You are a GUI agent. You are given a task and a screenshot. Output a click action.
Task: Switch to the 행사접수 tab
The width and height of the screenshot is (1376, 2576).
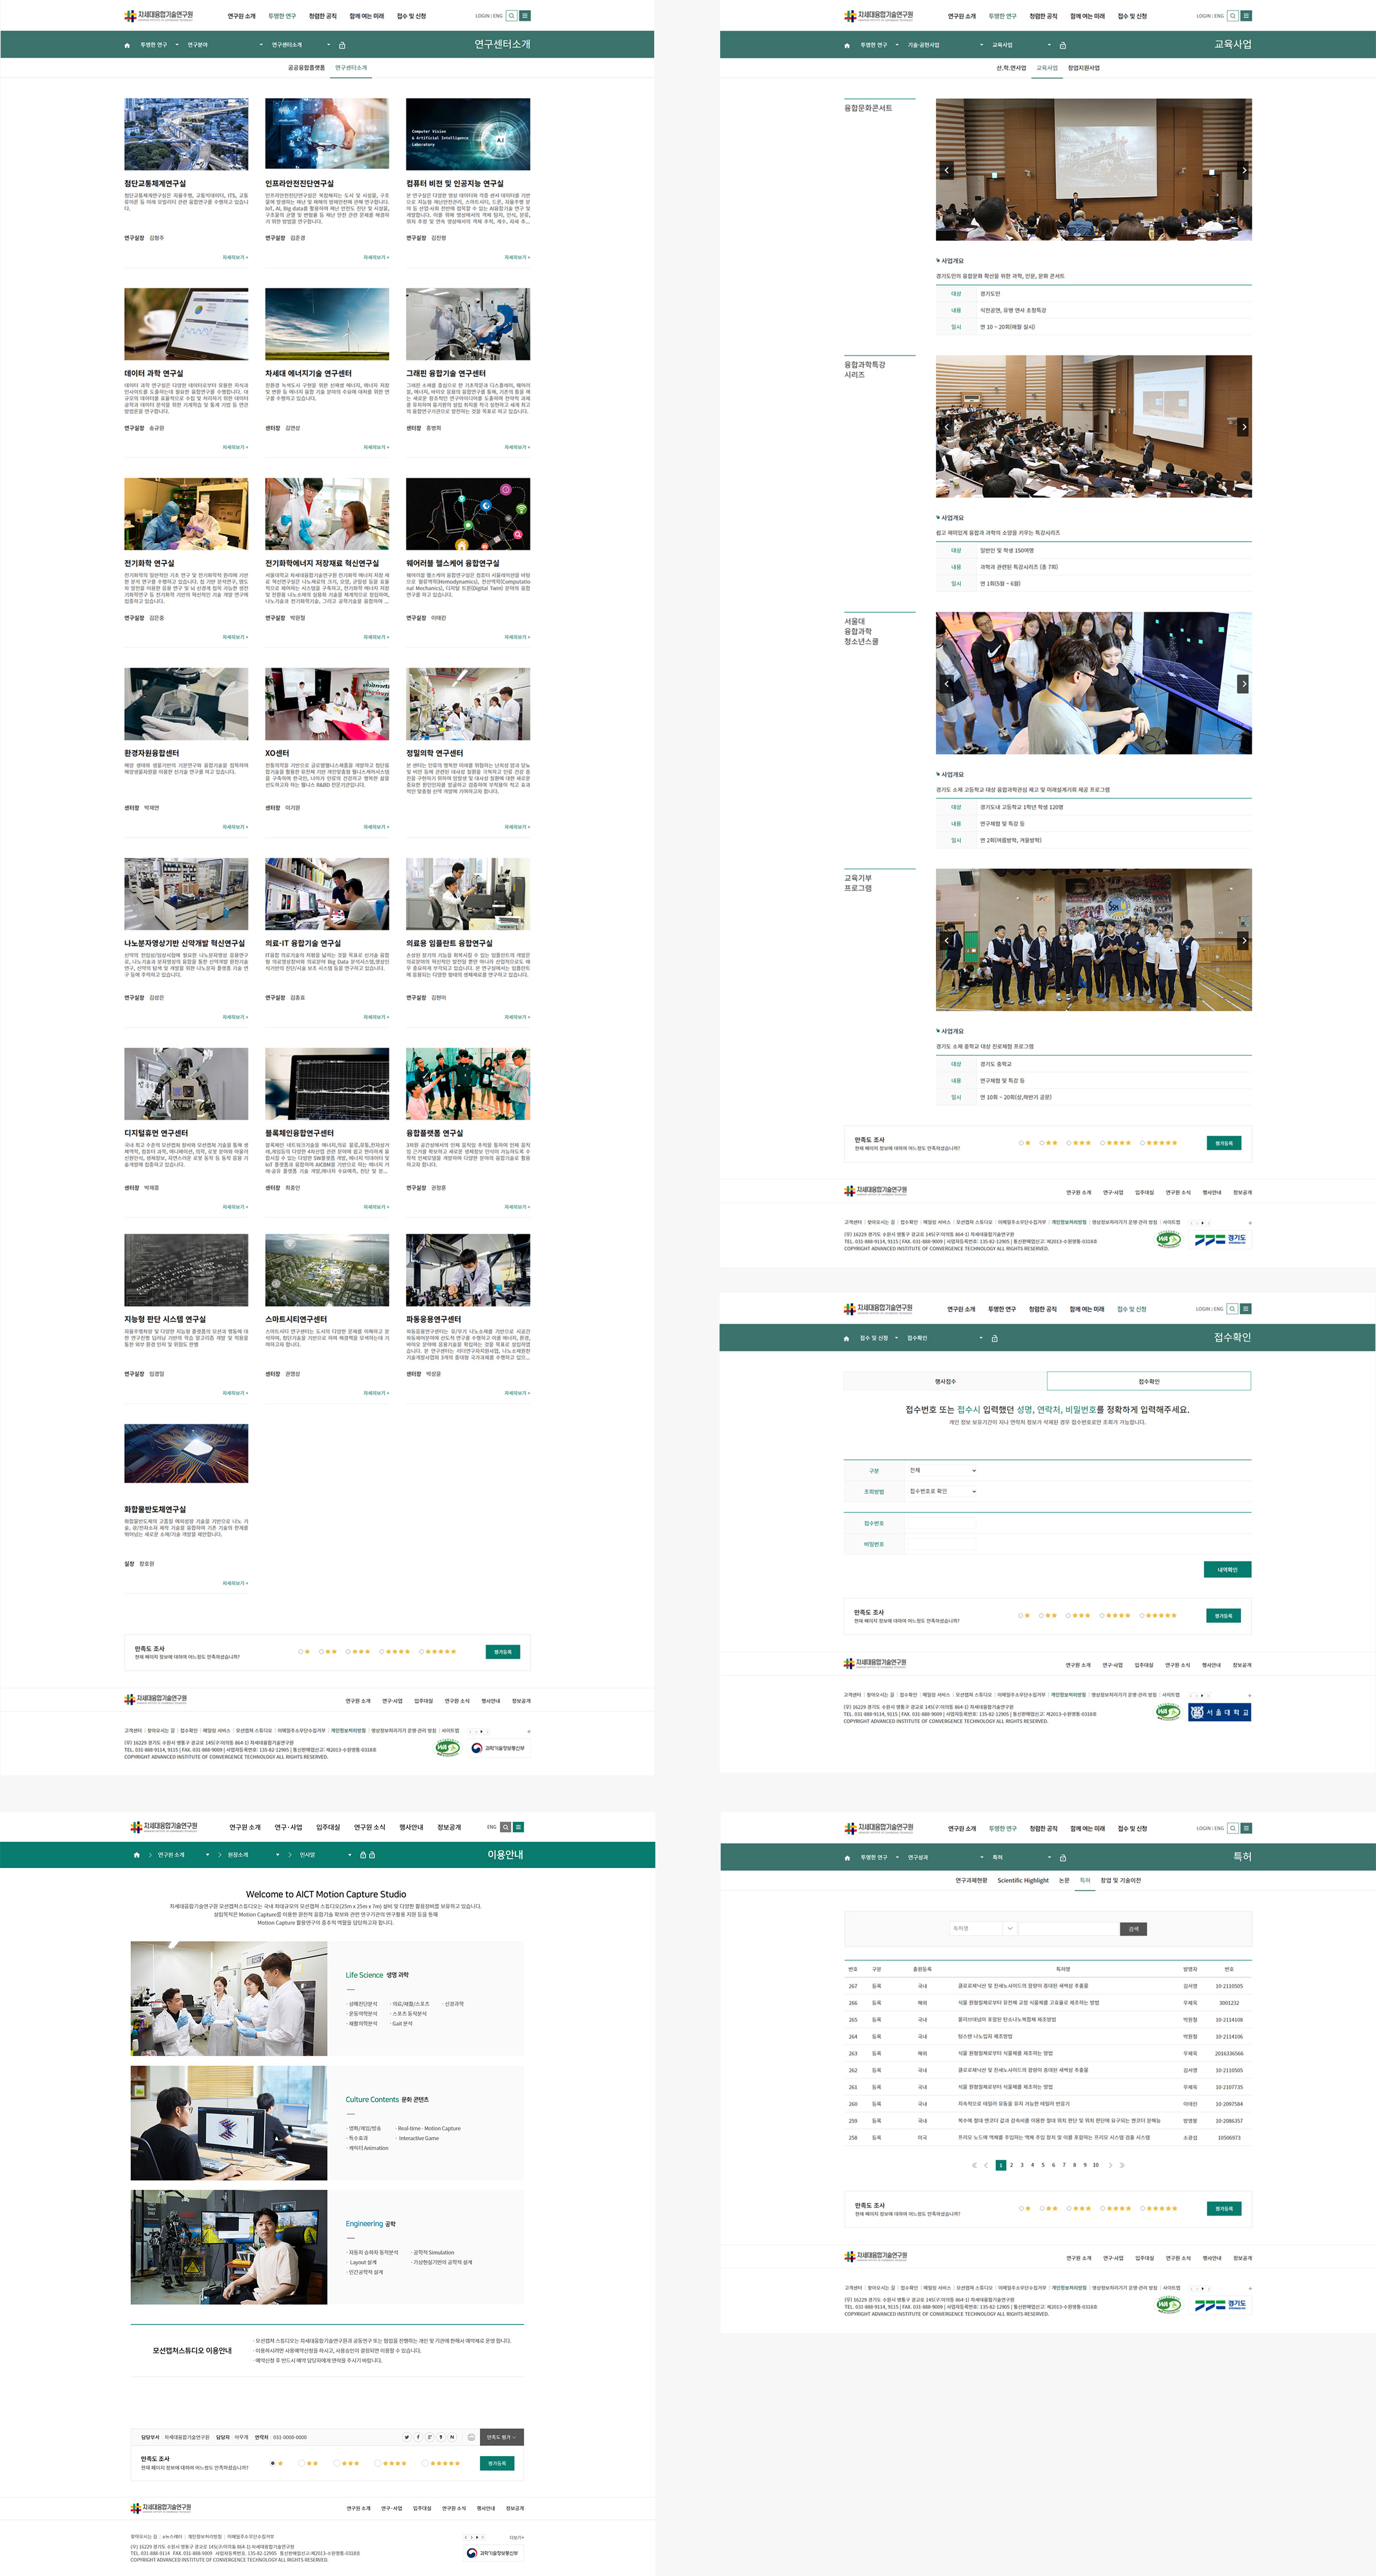click(945, 1381)
